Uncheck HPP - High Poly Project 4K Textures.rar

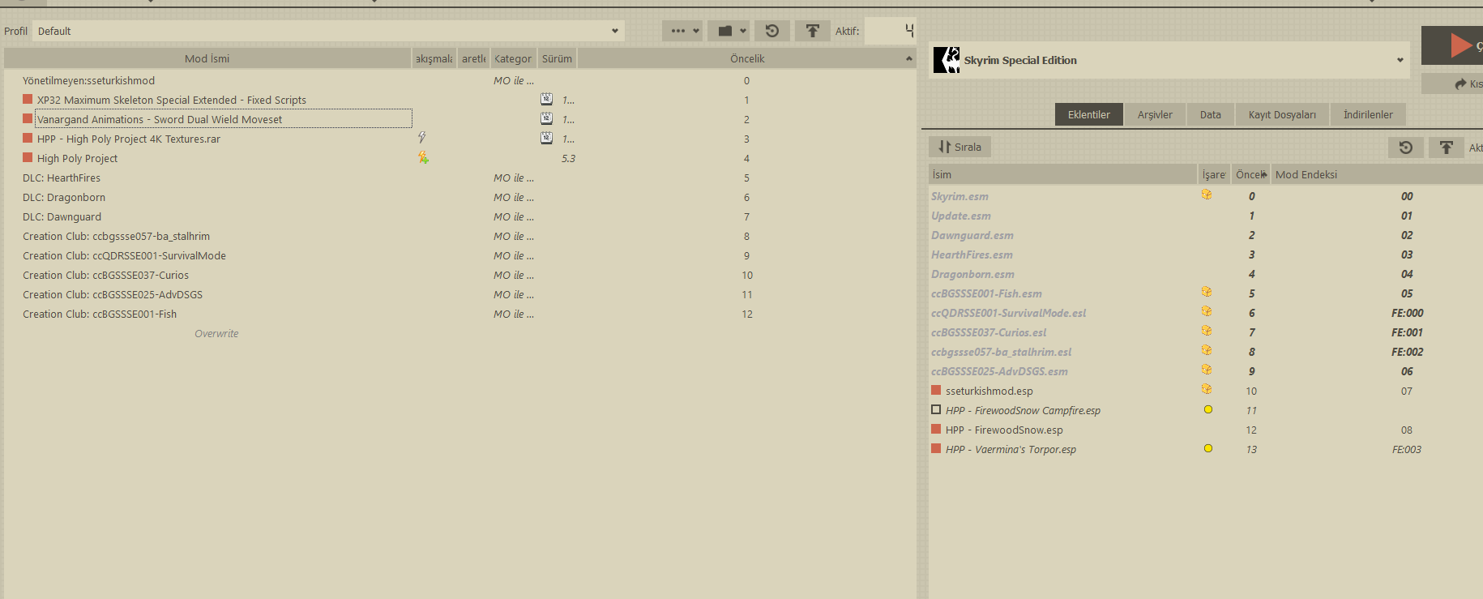(x=28, y=138)
